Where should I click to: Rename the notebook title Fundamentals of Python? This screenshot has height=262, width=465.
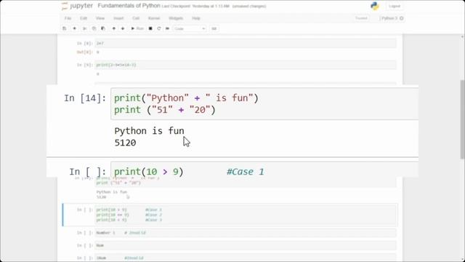(129, 6)
